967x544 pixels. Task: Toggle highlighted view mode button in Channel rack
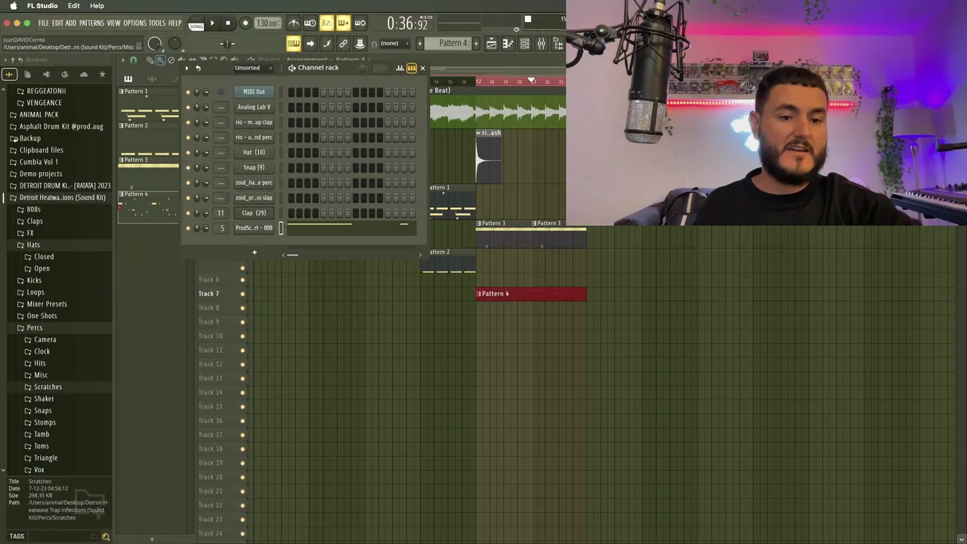point(412,68)
